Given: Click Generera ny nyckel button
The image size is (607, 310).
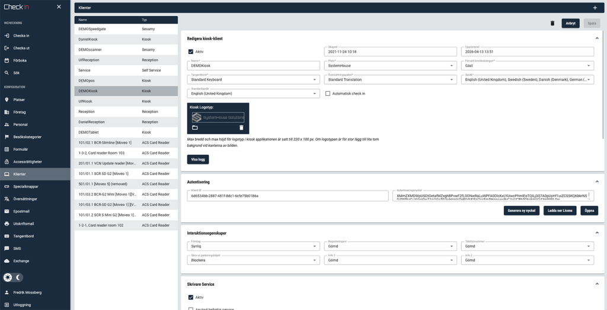Looking at the screenshot, I should coord(522,211).
